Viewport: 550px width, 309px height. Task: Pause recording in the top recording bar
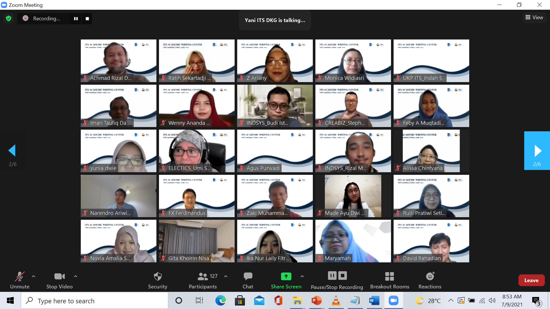click(x=76, y=19)
